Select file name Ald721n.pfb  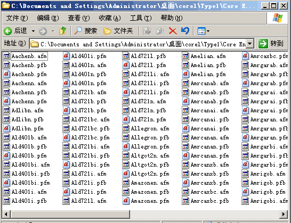click(x=149, y=111)
